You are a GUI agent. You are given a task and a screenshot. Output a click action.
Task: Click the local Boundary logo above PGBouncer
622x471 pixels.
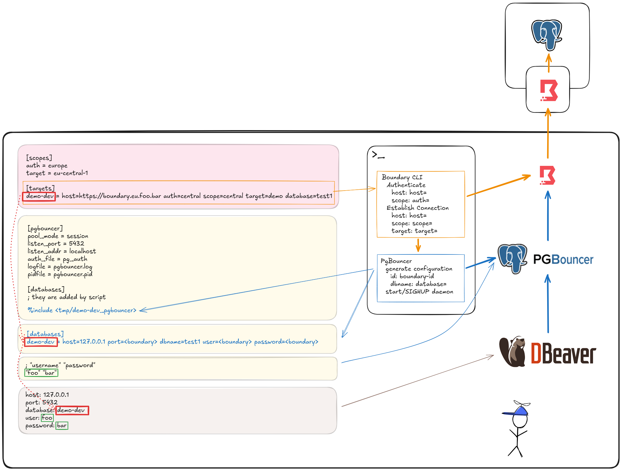click(x=547, y=175)
